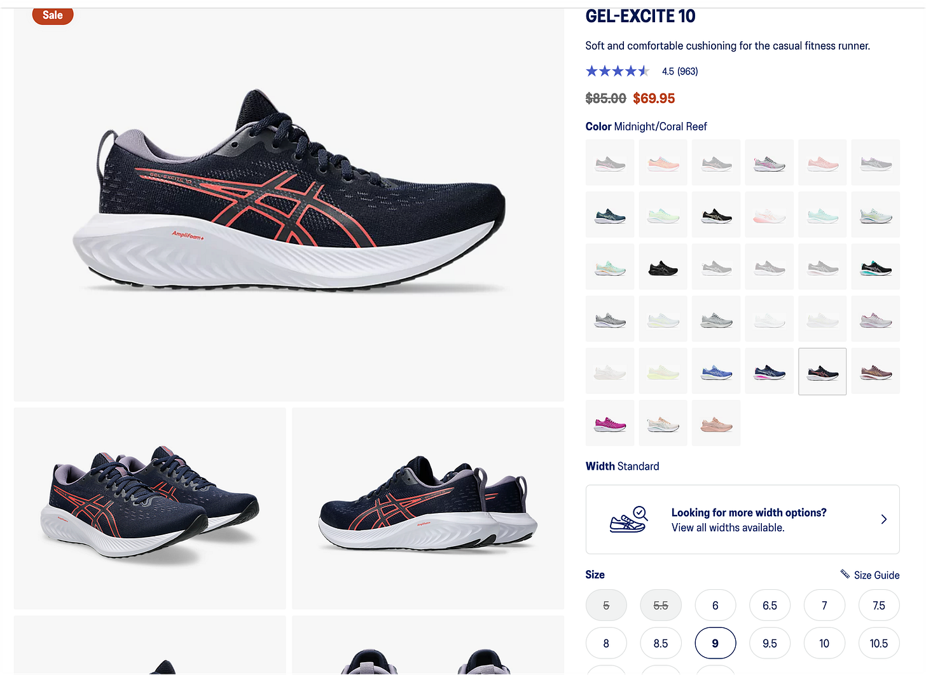
Task: Select size 10.5
Action: (879, 643)
